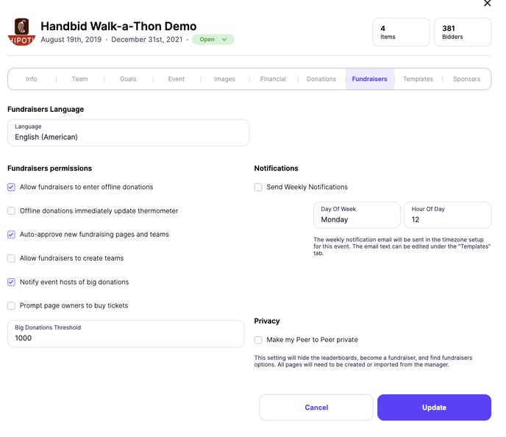The height and width of the screenshot is (437, 506).
Task: Switch to the Templates tab
Action: [x=418, y=79]
